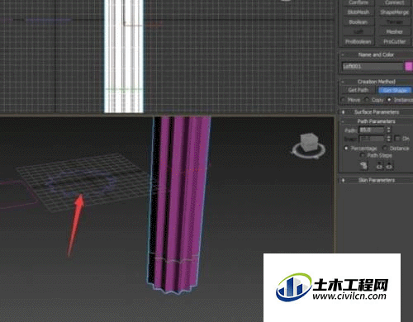Click the star shape spline on grid

point(82,182)
